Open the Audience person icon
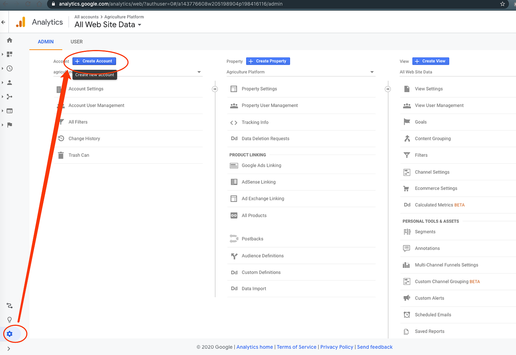This screenshot has height=355, width=516. (10, 82)
